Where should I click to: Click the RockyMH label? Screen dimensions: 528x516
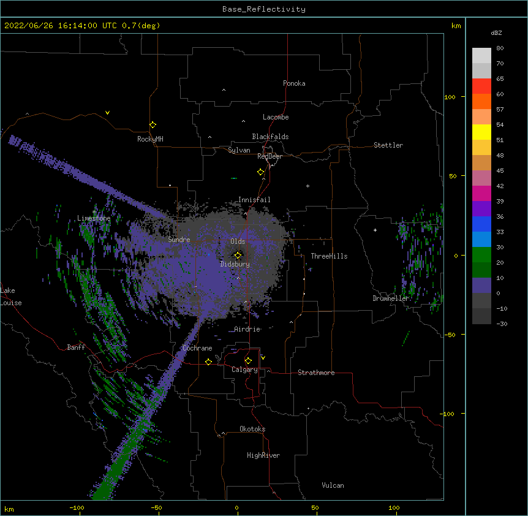coord(150,138)
